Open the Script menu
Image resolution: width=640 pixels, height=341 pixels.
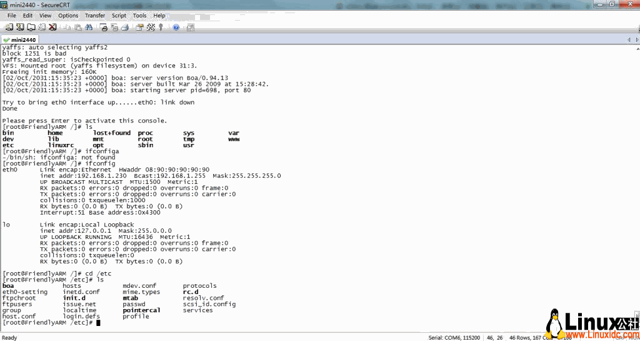(x=119, y=16)
